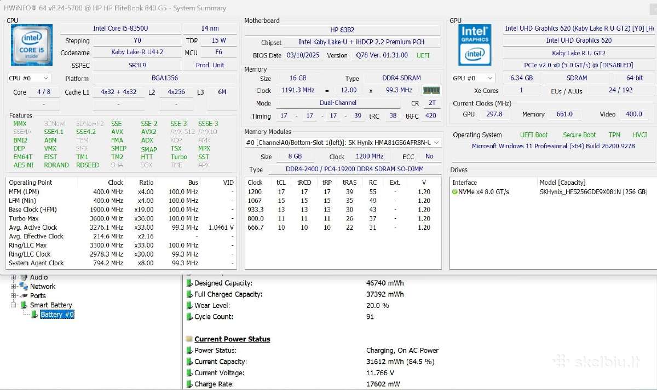Click the Current Power Status section heading
This screenshot has height=390, width=657.
point(232,339)
